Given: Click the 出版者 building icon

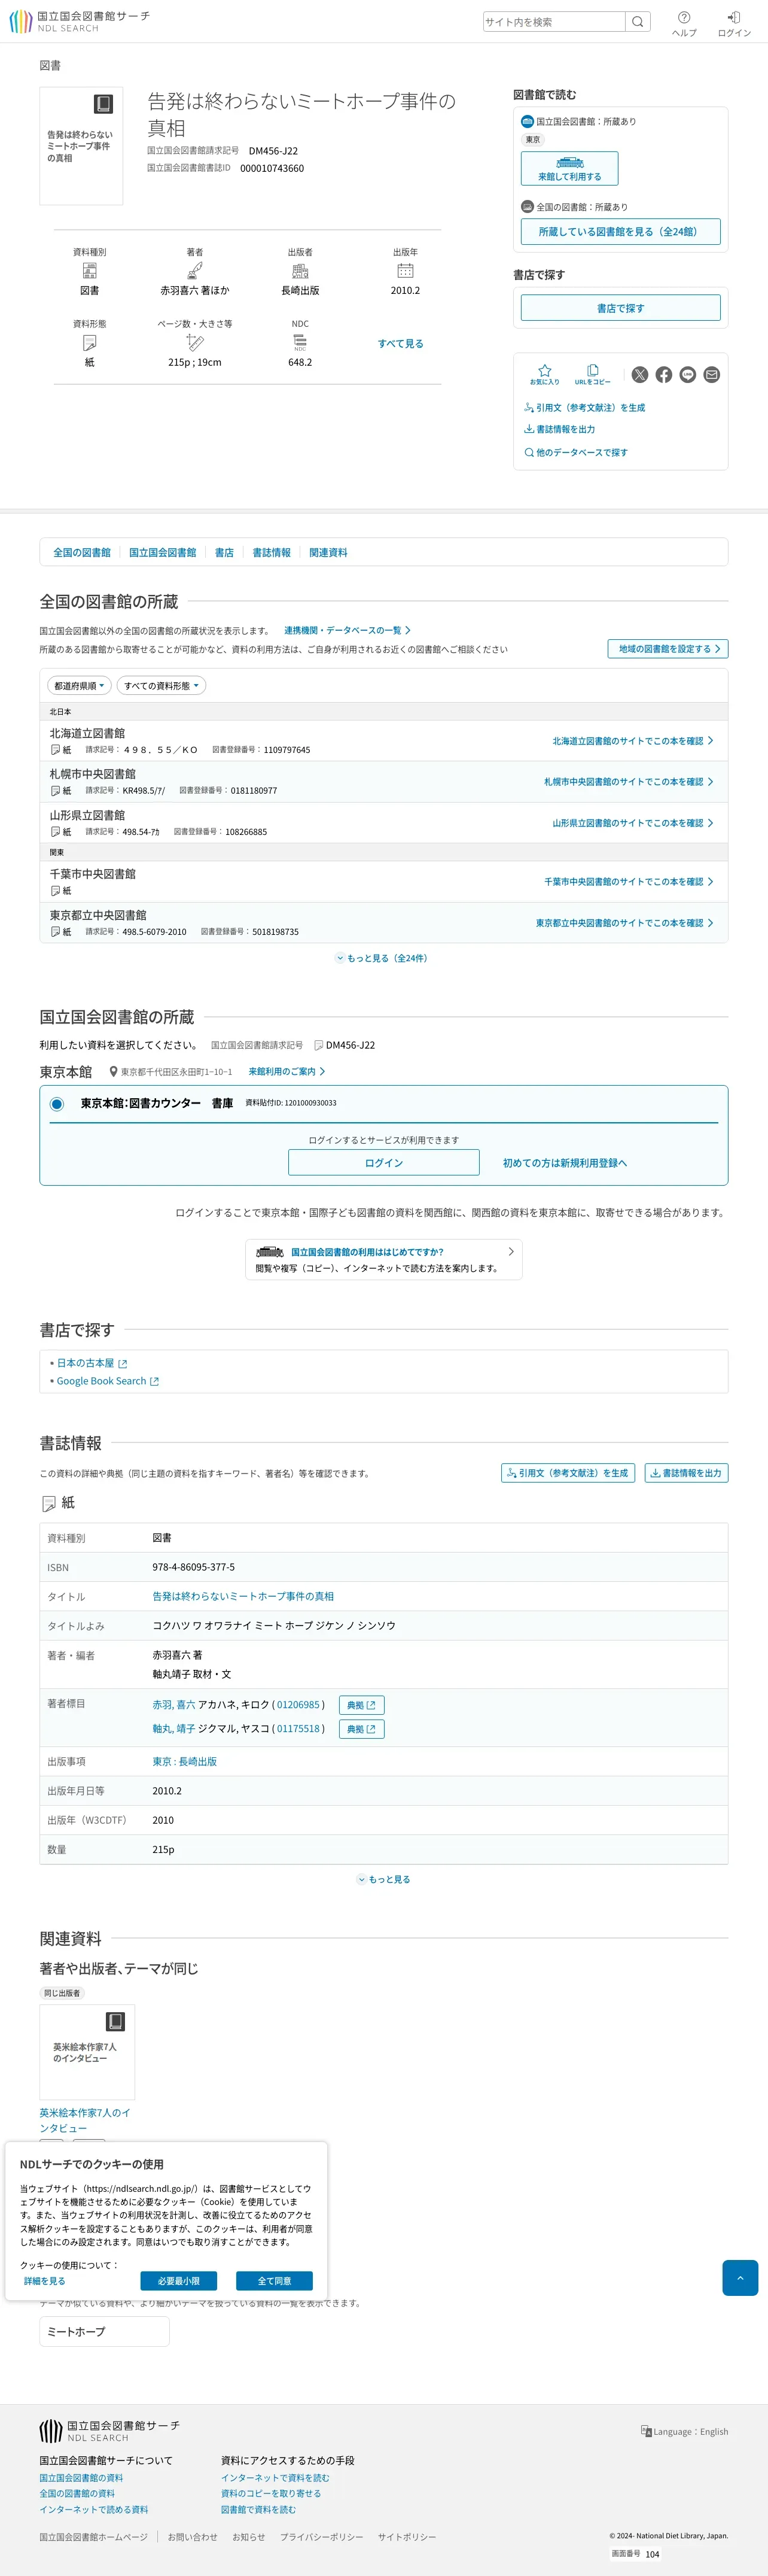Looking at the screenshot, I should pos(300,271).
